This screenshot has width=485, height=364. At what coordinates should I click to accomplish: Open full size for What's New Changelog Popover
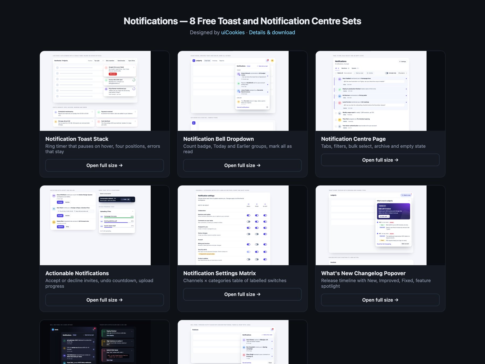click(380, 300)
